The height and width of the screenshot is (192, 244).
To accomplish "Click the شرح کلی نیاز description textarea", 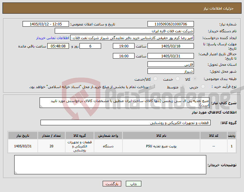I will pos(125,103).
